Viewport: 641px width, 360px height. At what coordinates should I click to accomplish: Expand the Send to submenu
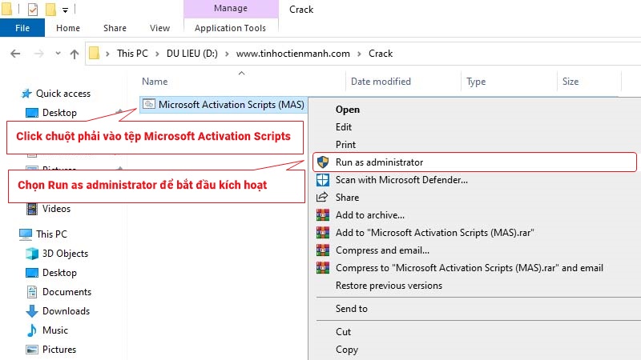(352, 309)
